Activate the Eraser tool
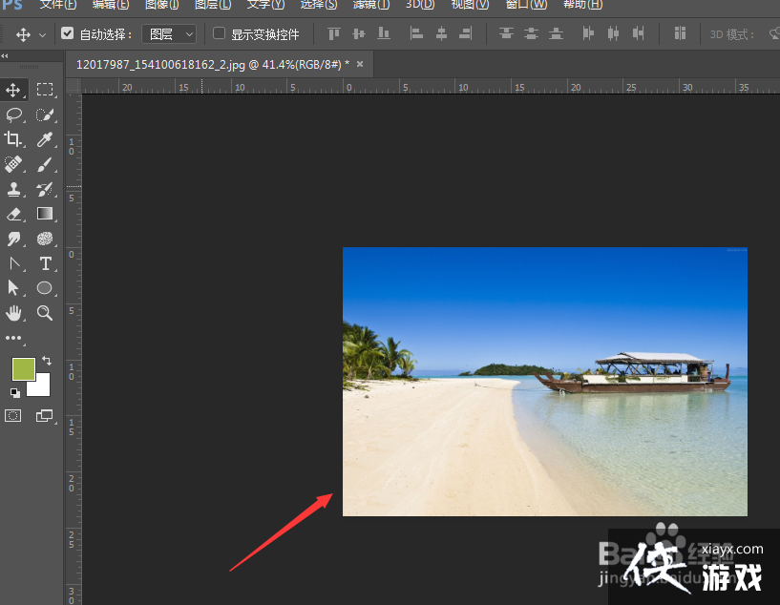 point(14,214)
